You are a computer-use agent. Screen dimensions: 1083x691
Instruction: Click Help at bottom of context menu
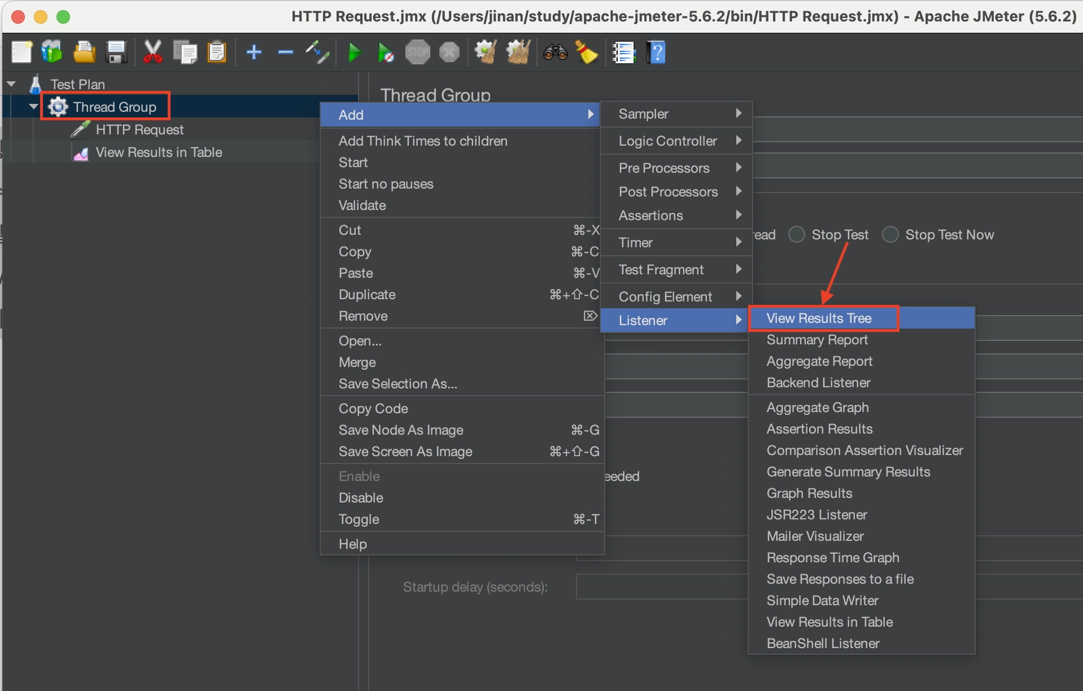462,544
